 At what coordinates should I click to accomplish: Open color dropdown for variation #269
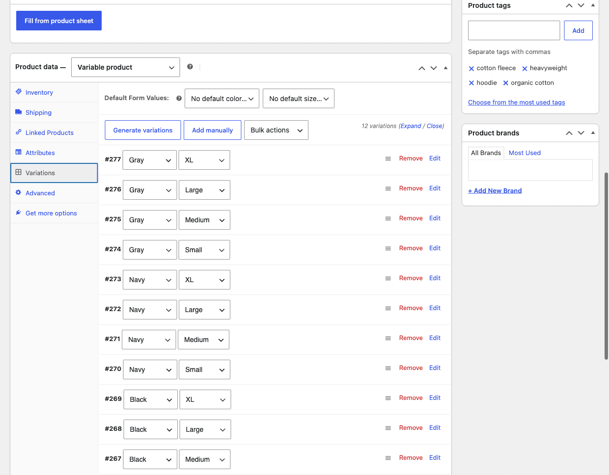click(150, 399)
